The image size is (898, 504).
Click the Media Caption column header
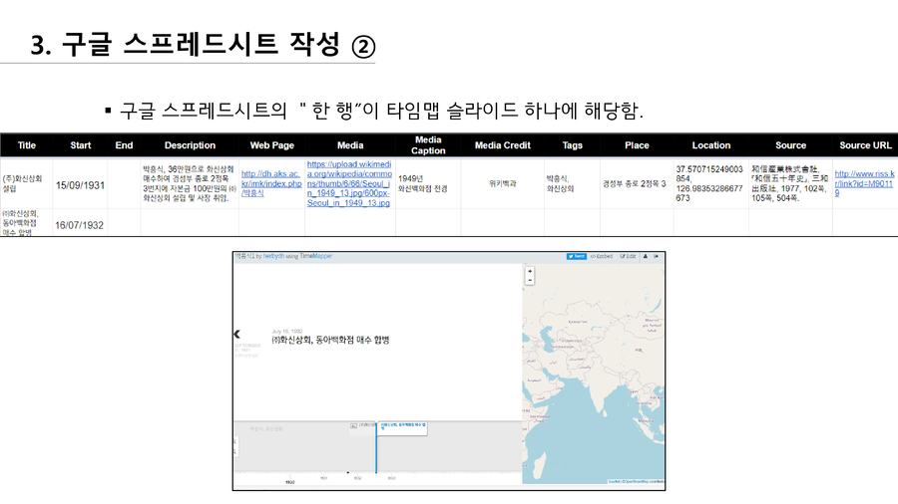coord(428,145)
